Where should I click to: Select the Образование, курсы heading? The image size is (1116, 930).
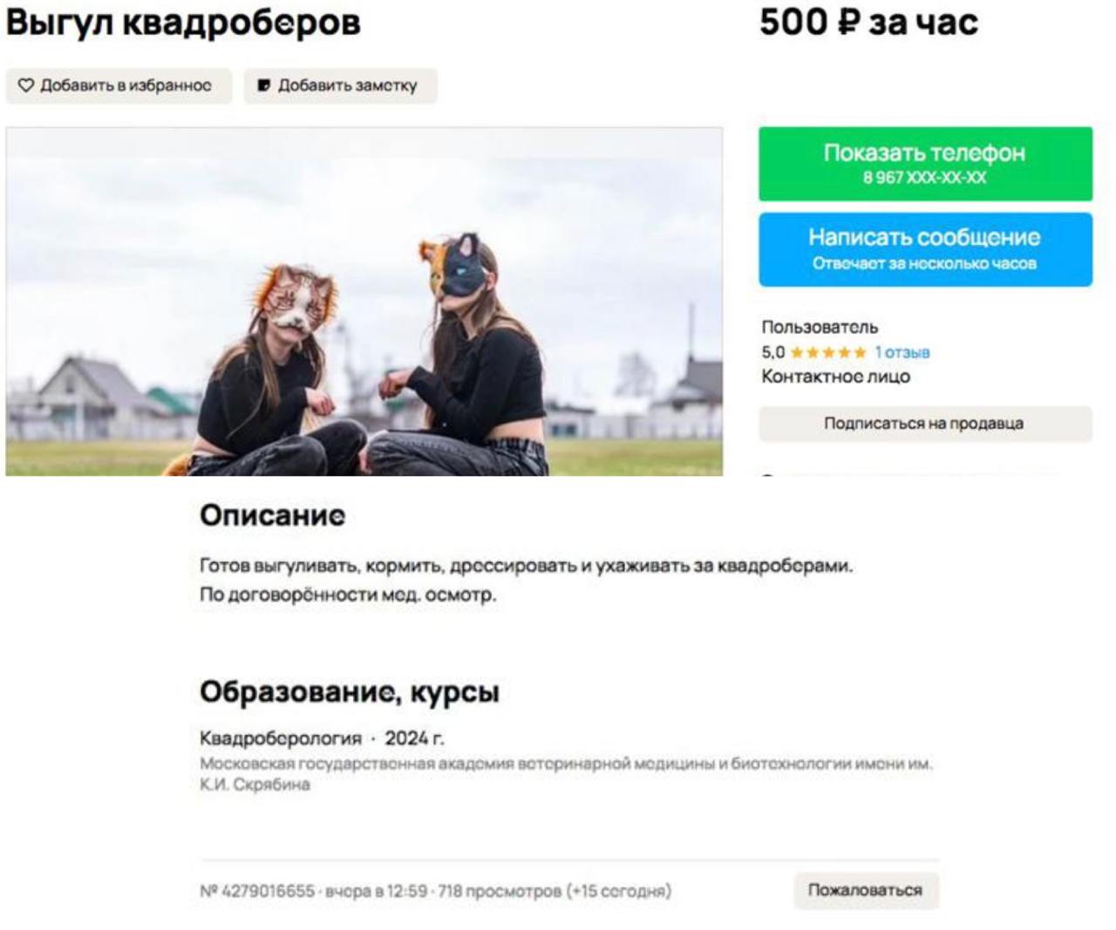(350, 692)
